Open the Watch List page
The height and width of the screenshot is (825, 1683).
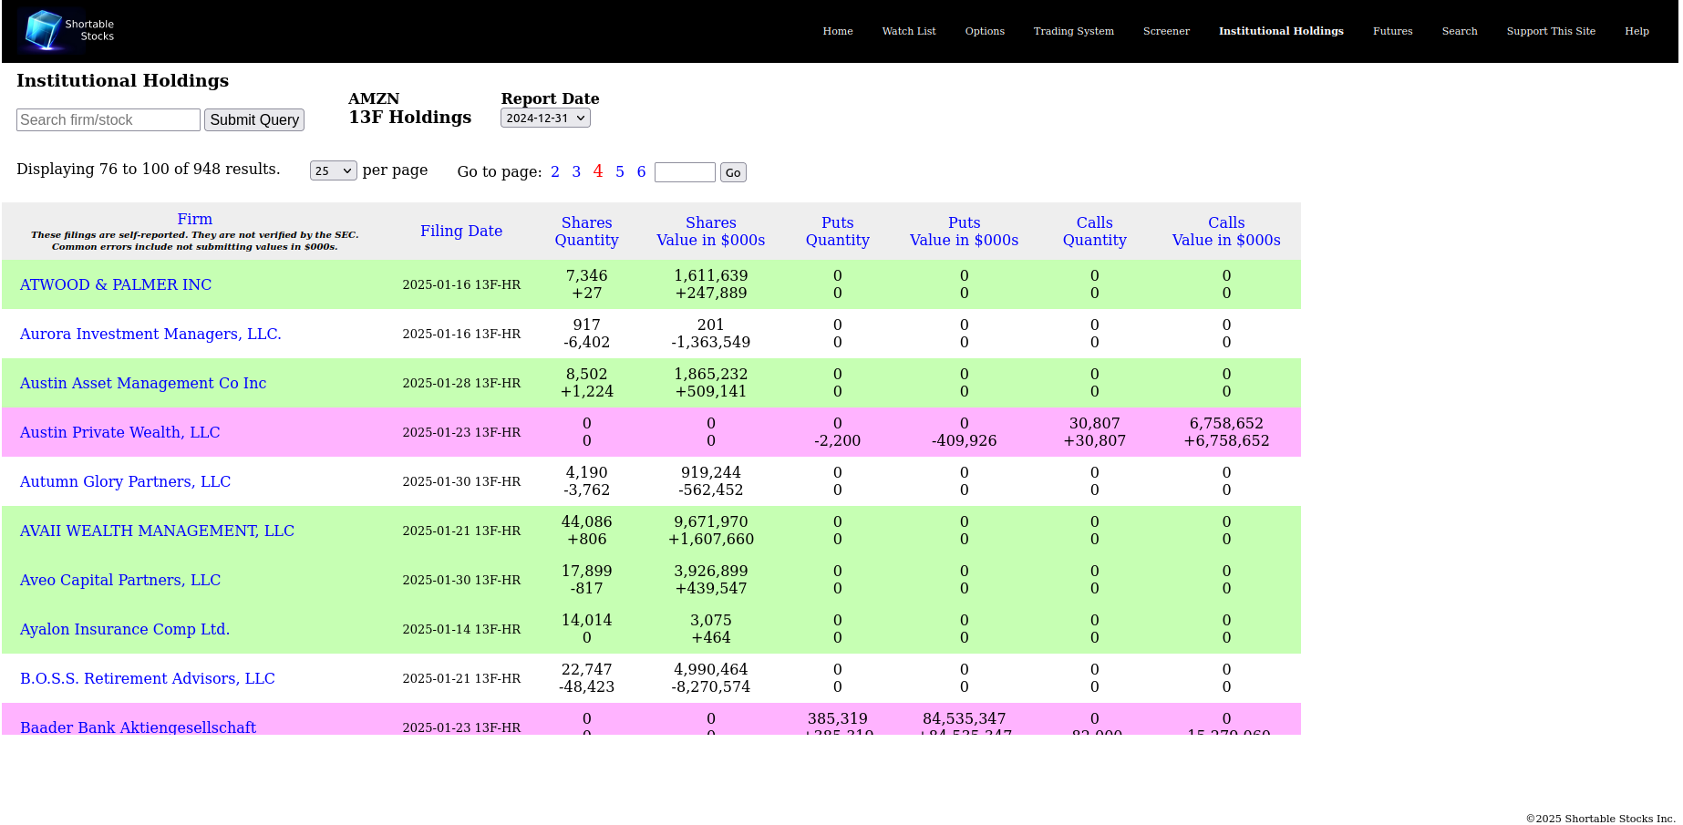(x=908, y=31)
